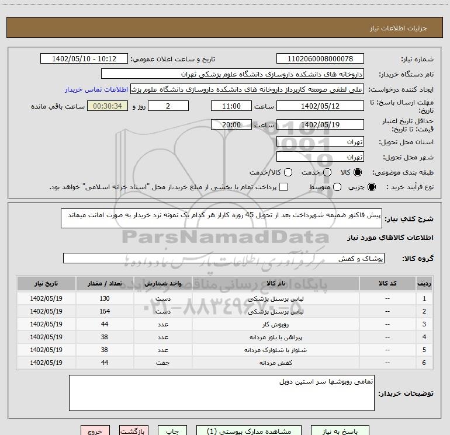Click quantity 130 in table

pos(105,298)
